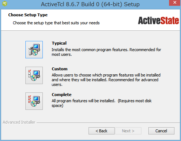Close the Setup window with X
This screenshot has height=141, width=181.
[175, 3]
